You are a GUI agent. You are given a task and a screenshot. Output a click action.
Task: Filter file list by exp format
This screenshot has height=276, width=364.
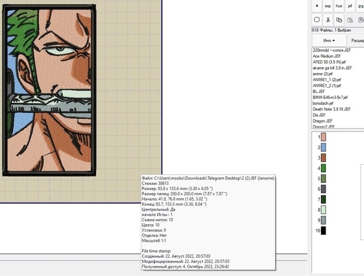click(x=328, y=6)
